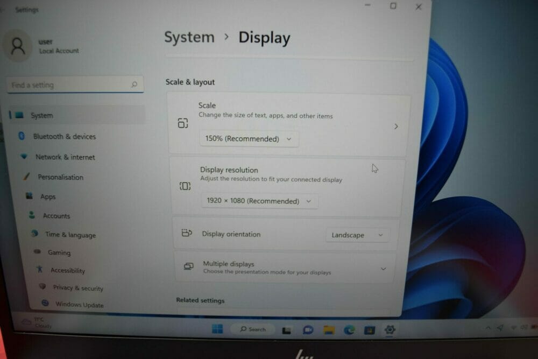Open File Explorer from taskbar
Image resolution: width=538 pixels, height=359 pixels.
click(x=329, y=330)
